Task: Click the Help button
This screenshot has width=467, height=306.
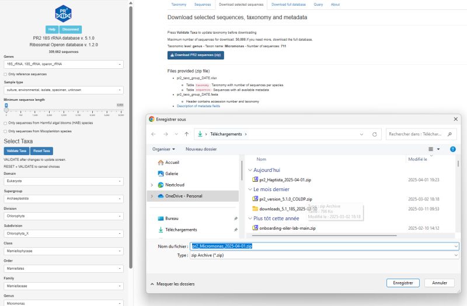Action: point(52,30)
